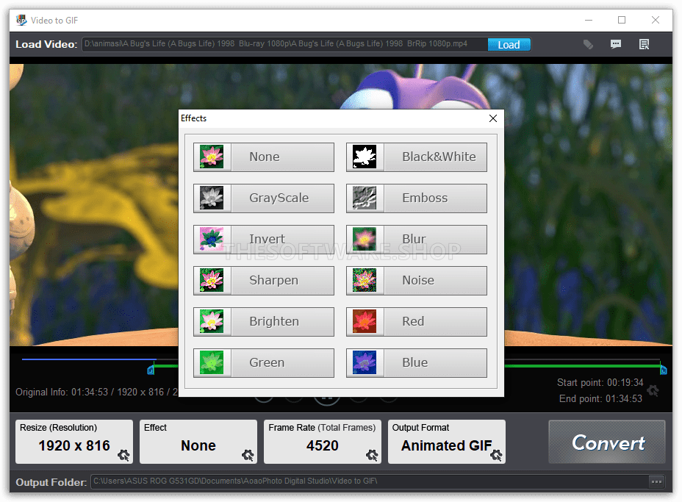
Task: Click the Resize (Resolution) 1920 x 816 panel
Action: pyautogui.click(x=74, y=442)
